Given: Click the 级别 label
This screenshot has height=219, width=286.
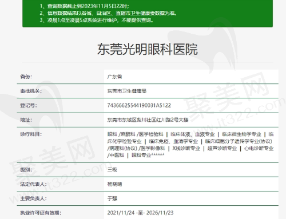Looking at the screenshot, I should [x=26, y=170].
